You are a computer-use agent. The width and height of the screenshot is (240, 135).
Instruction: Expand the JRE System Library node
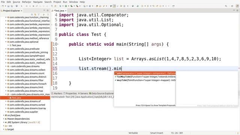click(4, 122)
